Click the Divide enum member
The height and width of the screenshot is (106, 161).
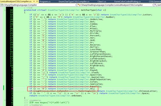pos(94,33)
